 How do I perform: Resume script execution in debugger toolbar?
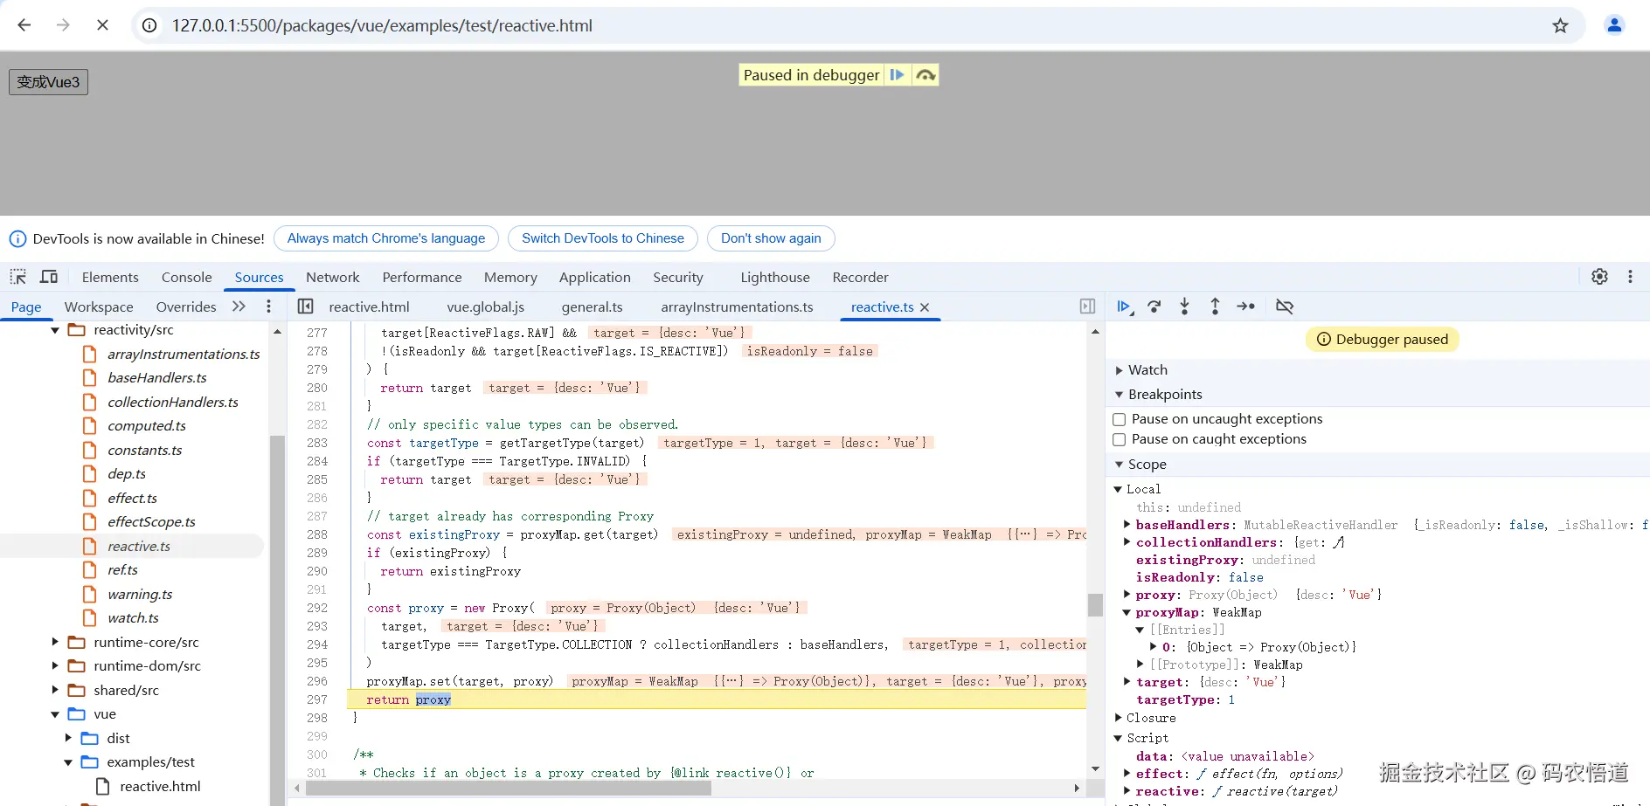1124,307
